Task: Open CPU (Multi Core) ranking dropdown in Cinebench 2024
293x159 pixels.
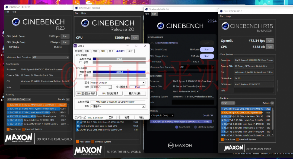Action: click(x=162, y=116)
